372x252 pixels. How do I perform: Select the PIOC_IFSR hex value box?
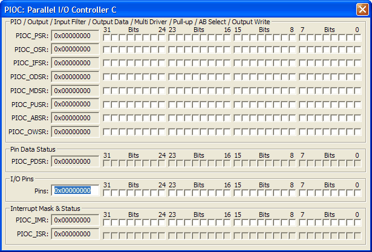(x=75, y=63)
